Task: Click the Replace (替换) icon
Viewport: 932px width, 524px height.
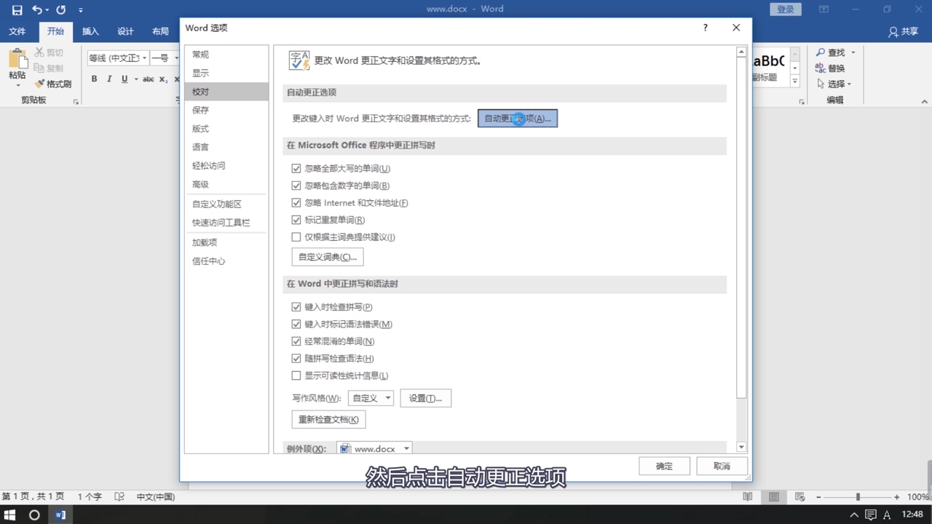Action: pos(821,68)
